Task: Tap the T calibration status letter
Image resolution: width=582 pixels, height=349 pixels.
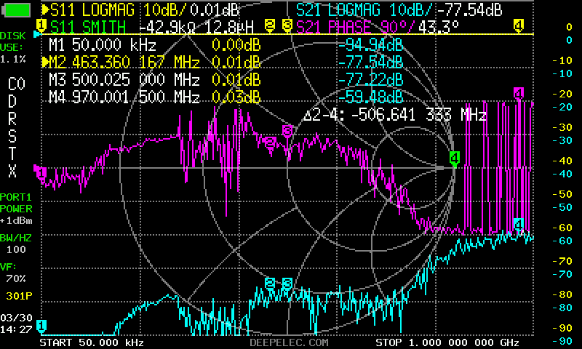Action: [x=12, y=153]
